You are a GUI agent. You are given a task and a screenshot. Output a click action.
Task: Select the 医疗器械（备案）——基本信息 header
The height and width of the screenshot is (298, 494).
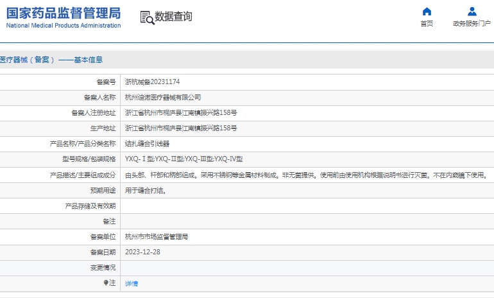(51, 60)
